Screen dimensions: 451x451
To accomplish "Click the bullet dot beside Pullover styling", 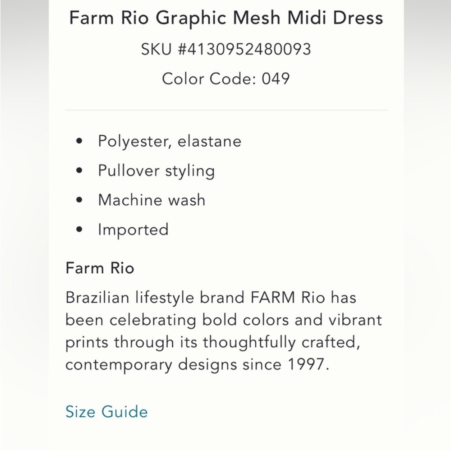I will pyautogui.click(x=79, y=170).
